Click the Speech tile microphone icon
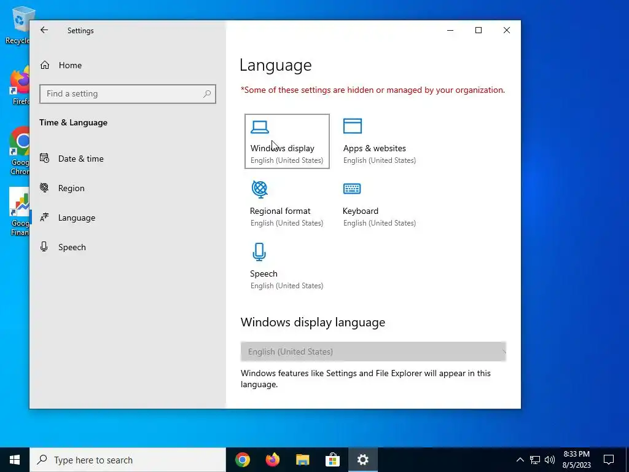 (x=259, y=252)
